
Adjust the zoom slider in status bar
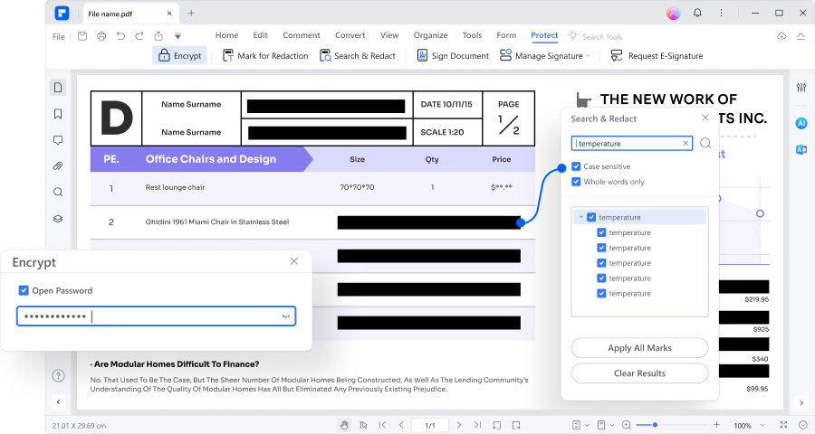671,425
